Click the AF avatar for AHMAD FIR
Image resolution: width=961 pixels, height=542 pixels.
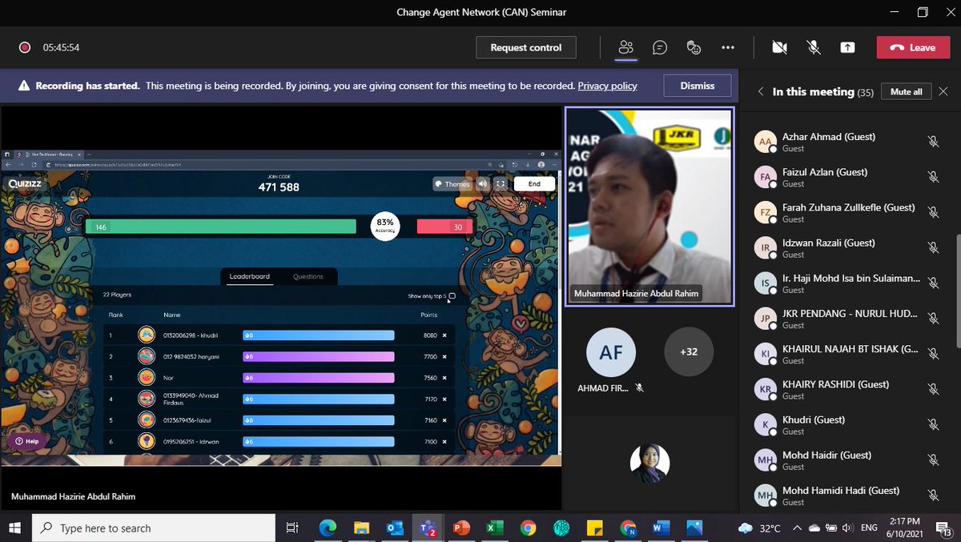click(x=611, y=351)
